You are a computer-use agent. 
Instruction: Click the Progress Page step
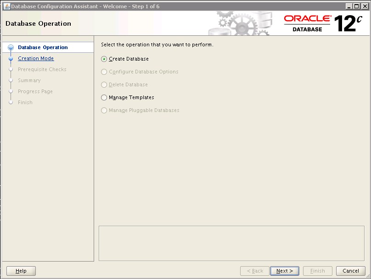click(x=35, y=91)
